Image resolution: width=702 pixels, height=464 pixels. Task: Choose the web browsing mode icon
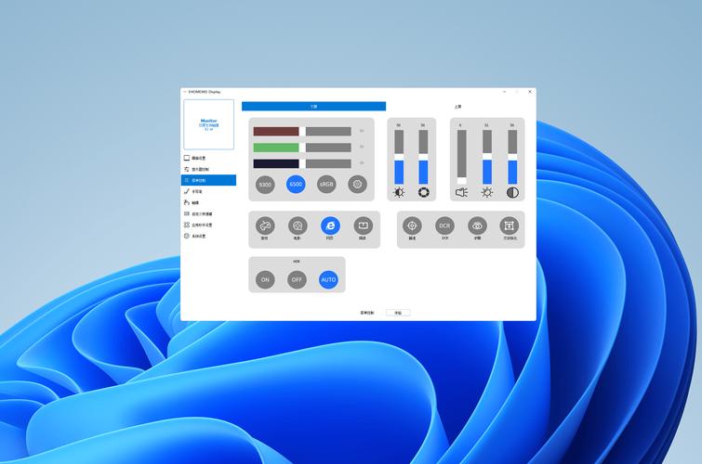330,226
